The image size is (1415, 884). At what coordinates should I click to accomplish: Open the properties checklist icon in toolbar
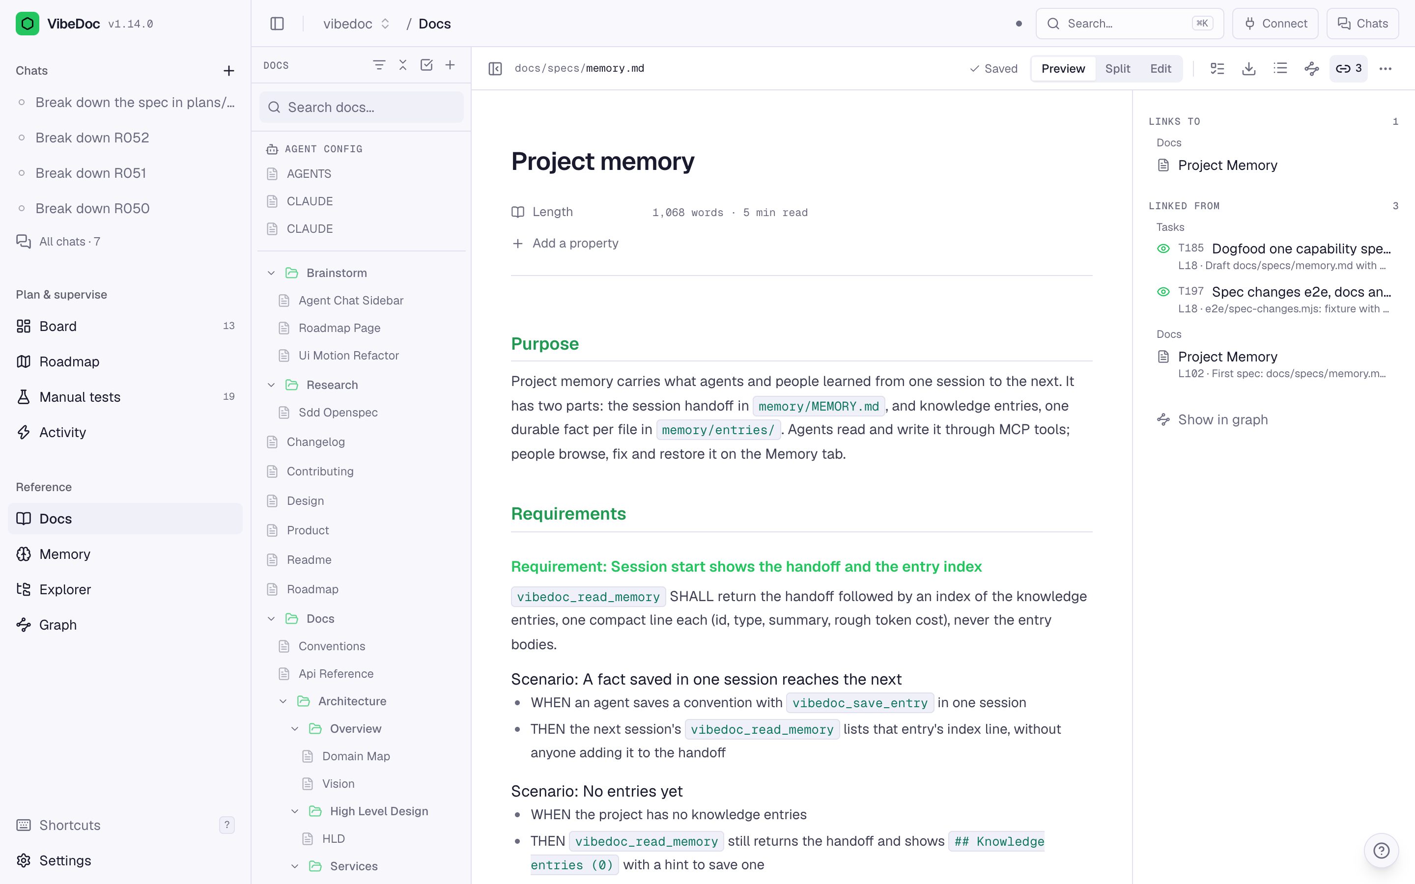pos(1217,68)
